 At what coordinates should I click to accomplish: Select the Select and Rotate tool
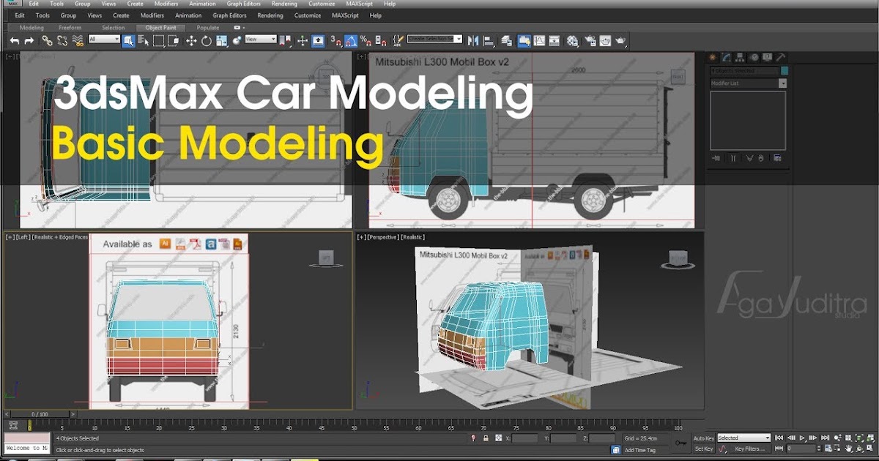click(206, 40)
